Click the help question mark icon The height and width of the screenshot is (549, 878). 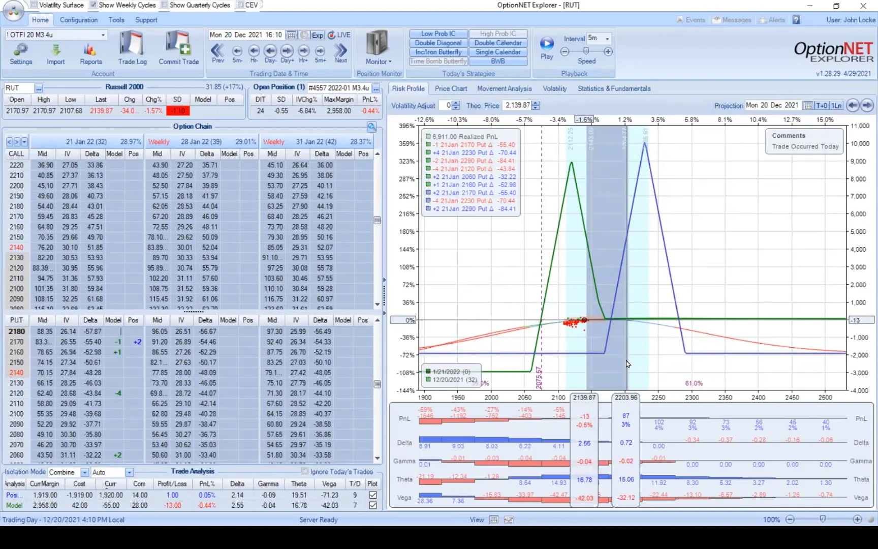tap(796, 20)
